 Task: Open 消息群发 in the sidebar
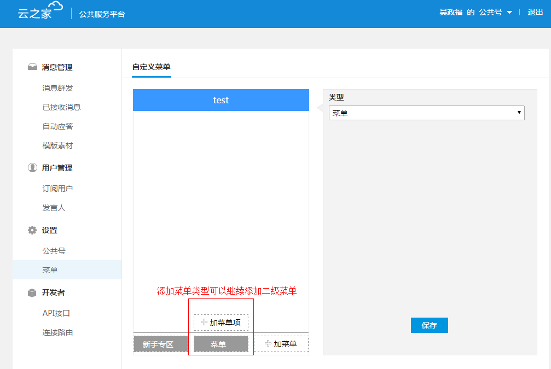pyautogui.click(x=57, y=88)
